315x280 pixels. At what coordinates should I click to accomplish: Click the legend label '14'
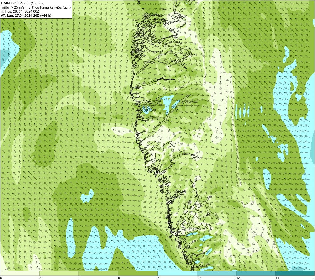[277, 278]
